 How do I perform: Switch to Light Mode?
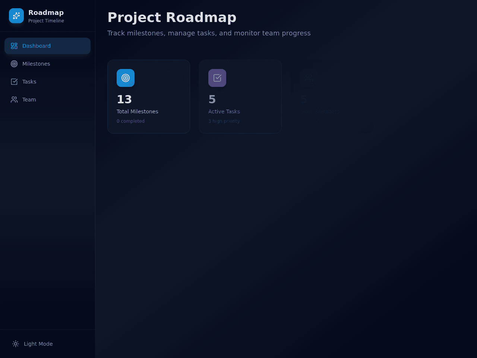[47, 344]
